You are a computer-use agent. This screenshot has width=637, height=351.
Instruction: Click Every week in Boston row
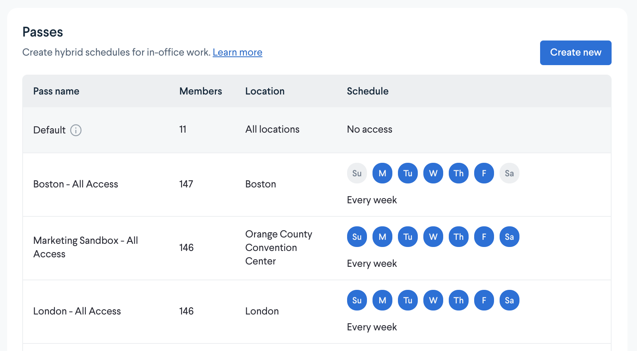coord(372,200)
